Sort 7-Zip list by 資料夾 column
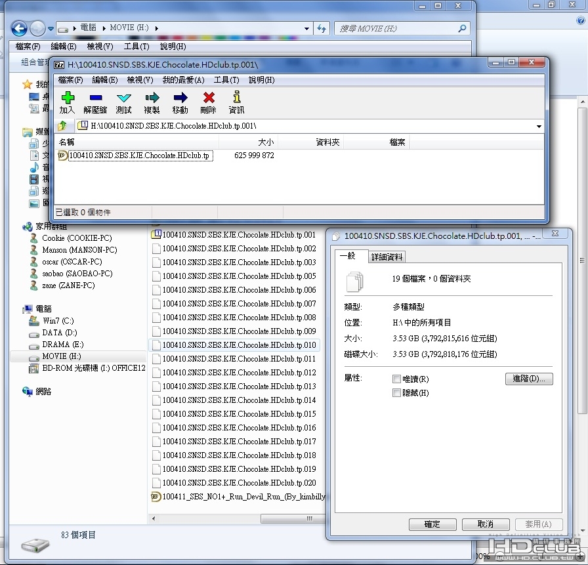 click(x=311, y=142)
